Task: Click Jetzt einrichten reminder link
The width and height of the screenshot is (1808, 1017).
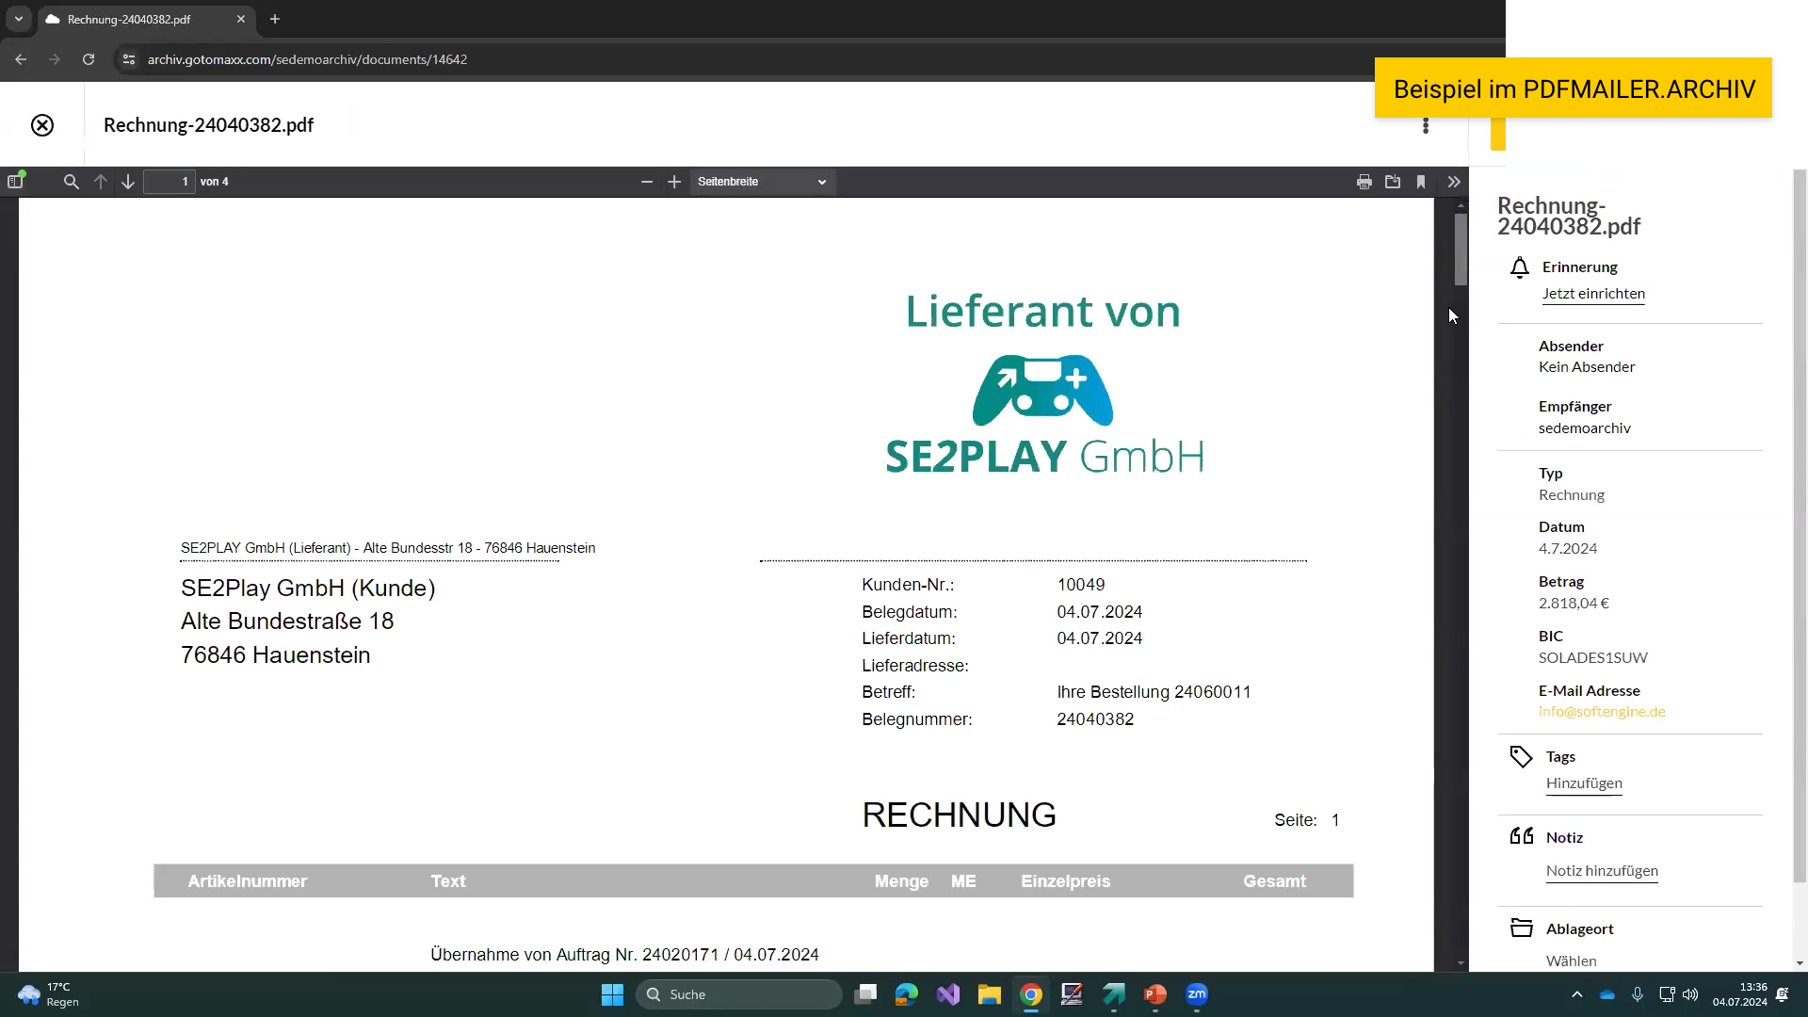Action: (1593, 294)
